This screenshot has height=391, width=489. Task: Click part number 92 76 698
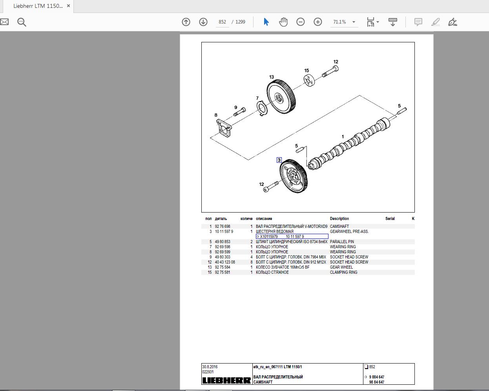(x=223, y=226)
